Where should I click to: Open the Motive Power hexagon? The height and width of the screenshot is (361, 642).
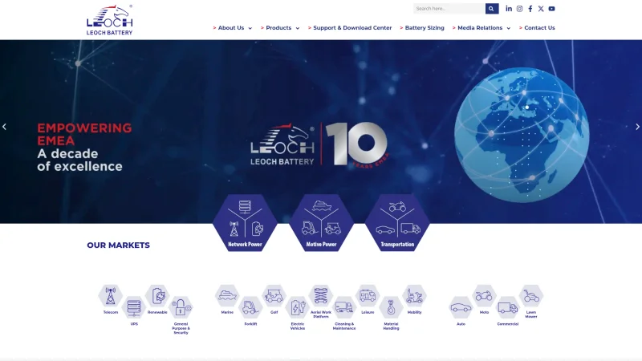322,223
